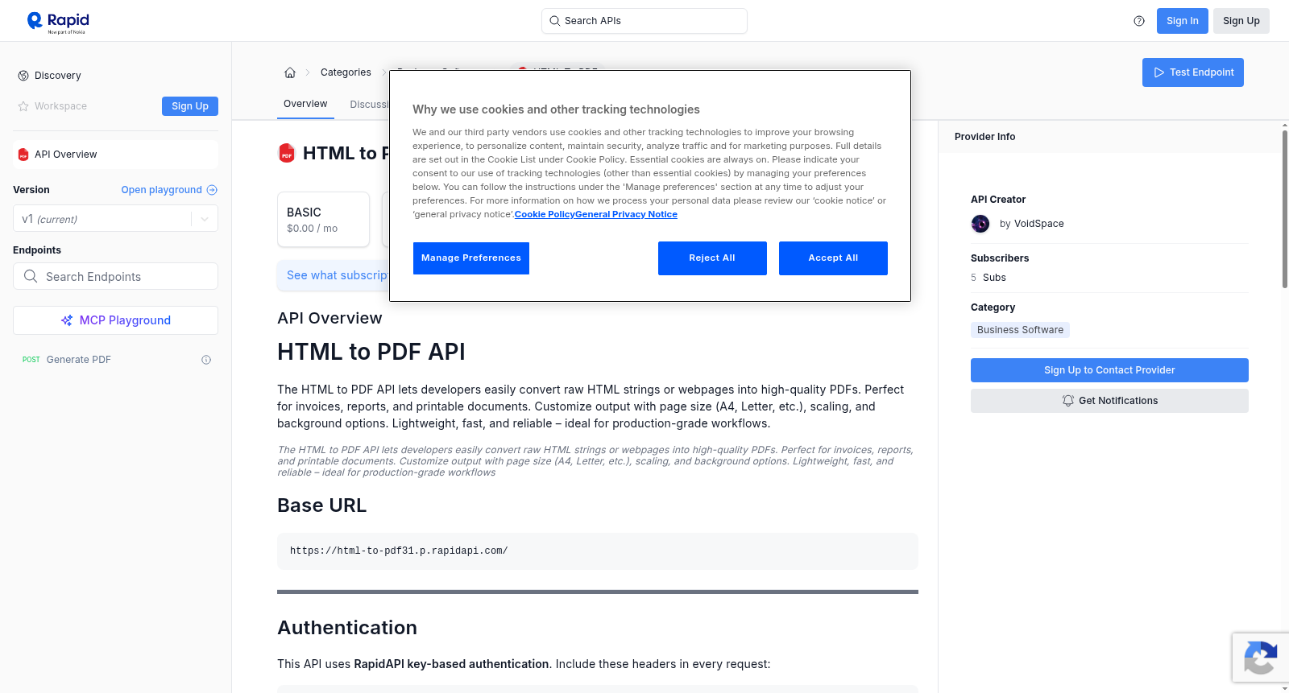
Task: Expand the v1 (current) version dropdown
Action: [x=115, y=219]
